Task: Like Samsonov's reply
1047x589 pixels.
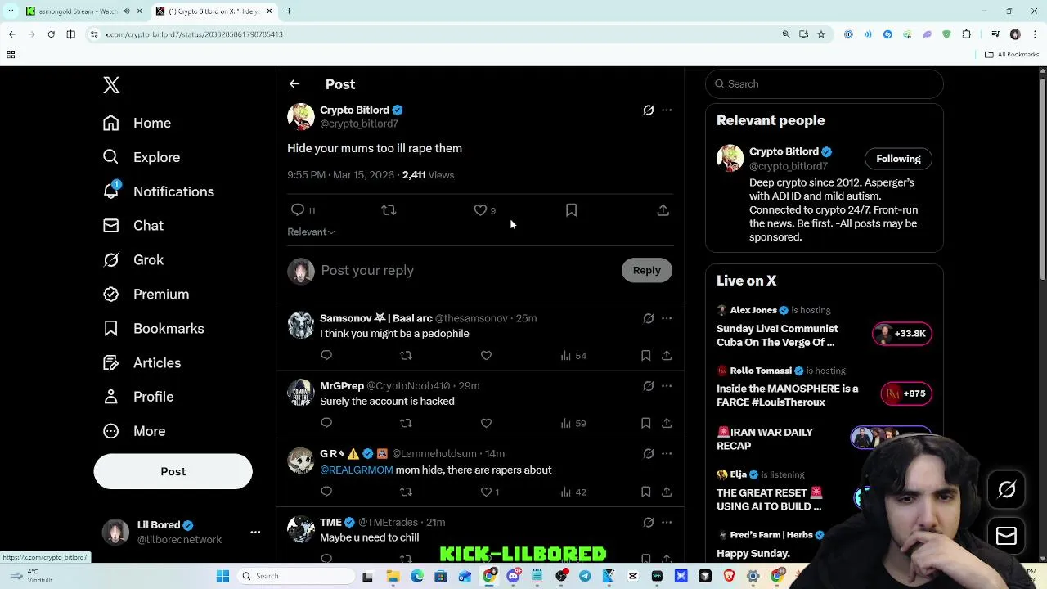Action: point(486,355)
